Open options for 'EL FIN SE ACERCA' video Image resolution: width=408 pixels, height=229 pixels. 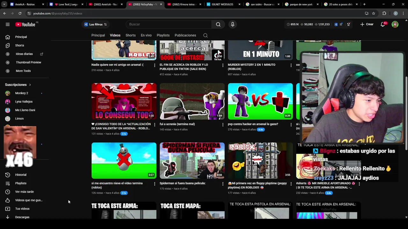pyautogui.click(x=223, y=65)
